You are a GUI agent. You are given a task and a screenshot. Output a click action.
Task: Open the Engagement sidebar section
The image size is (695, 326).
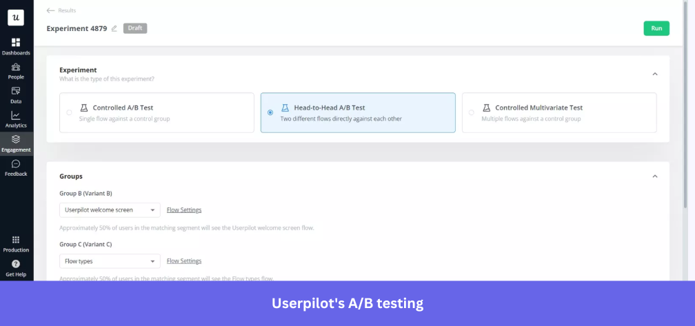click(x=16, y=144)
